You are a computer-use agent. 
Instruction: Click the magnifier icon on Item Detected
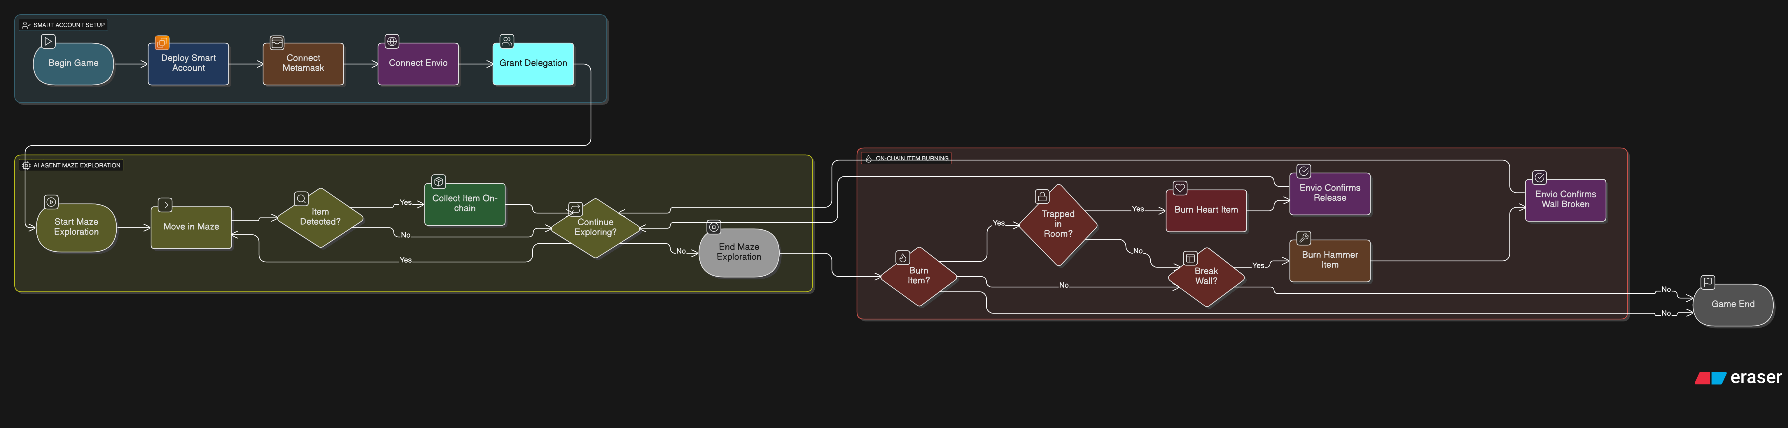click(x=301, y=199)
